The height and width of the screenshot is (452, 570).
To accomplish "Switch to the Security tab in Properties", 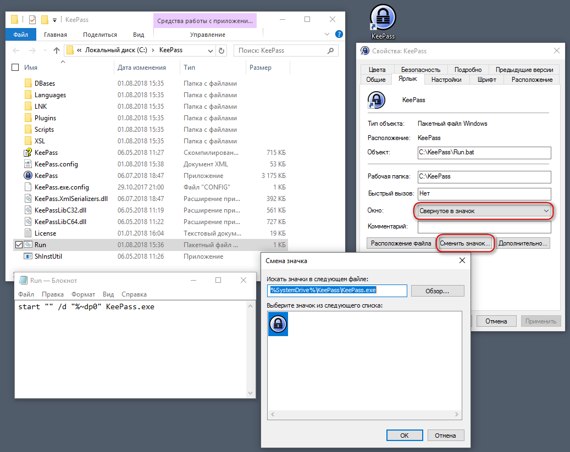I will (x=420, y=70).
